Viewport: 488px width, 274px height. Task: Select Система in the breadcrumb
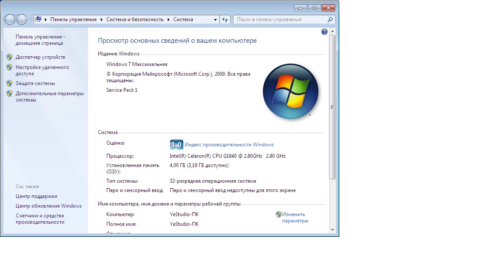point(183,19)
